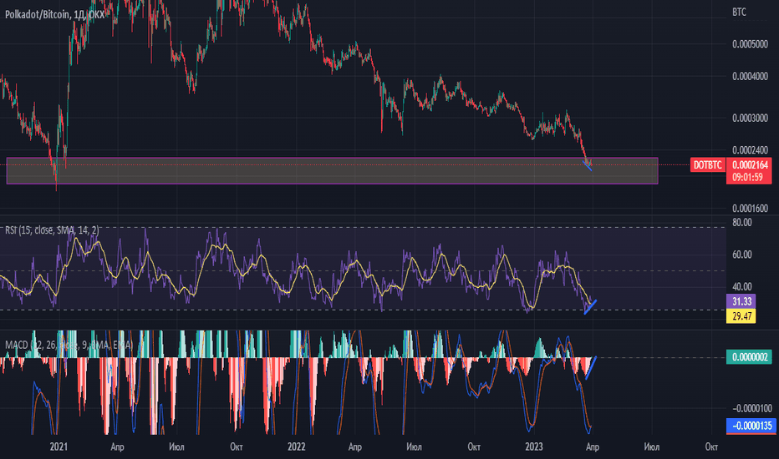779x459 pixels.
Task: Click the red DOTBTC price tag
Action: [707, 164]
